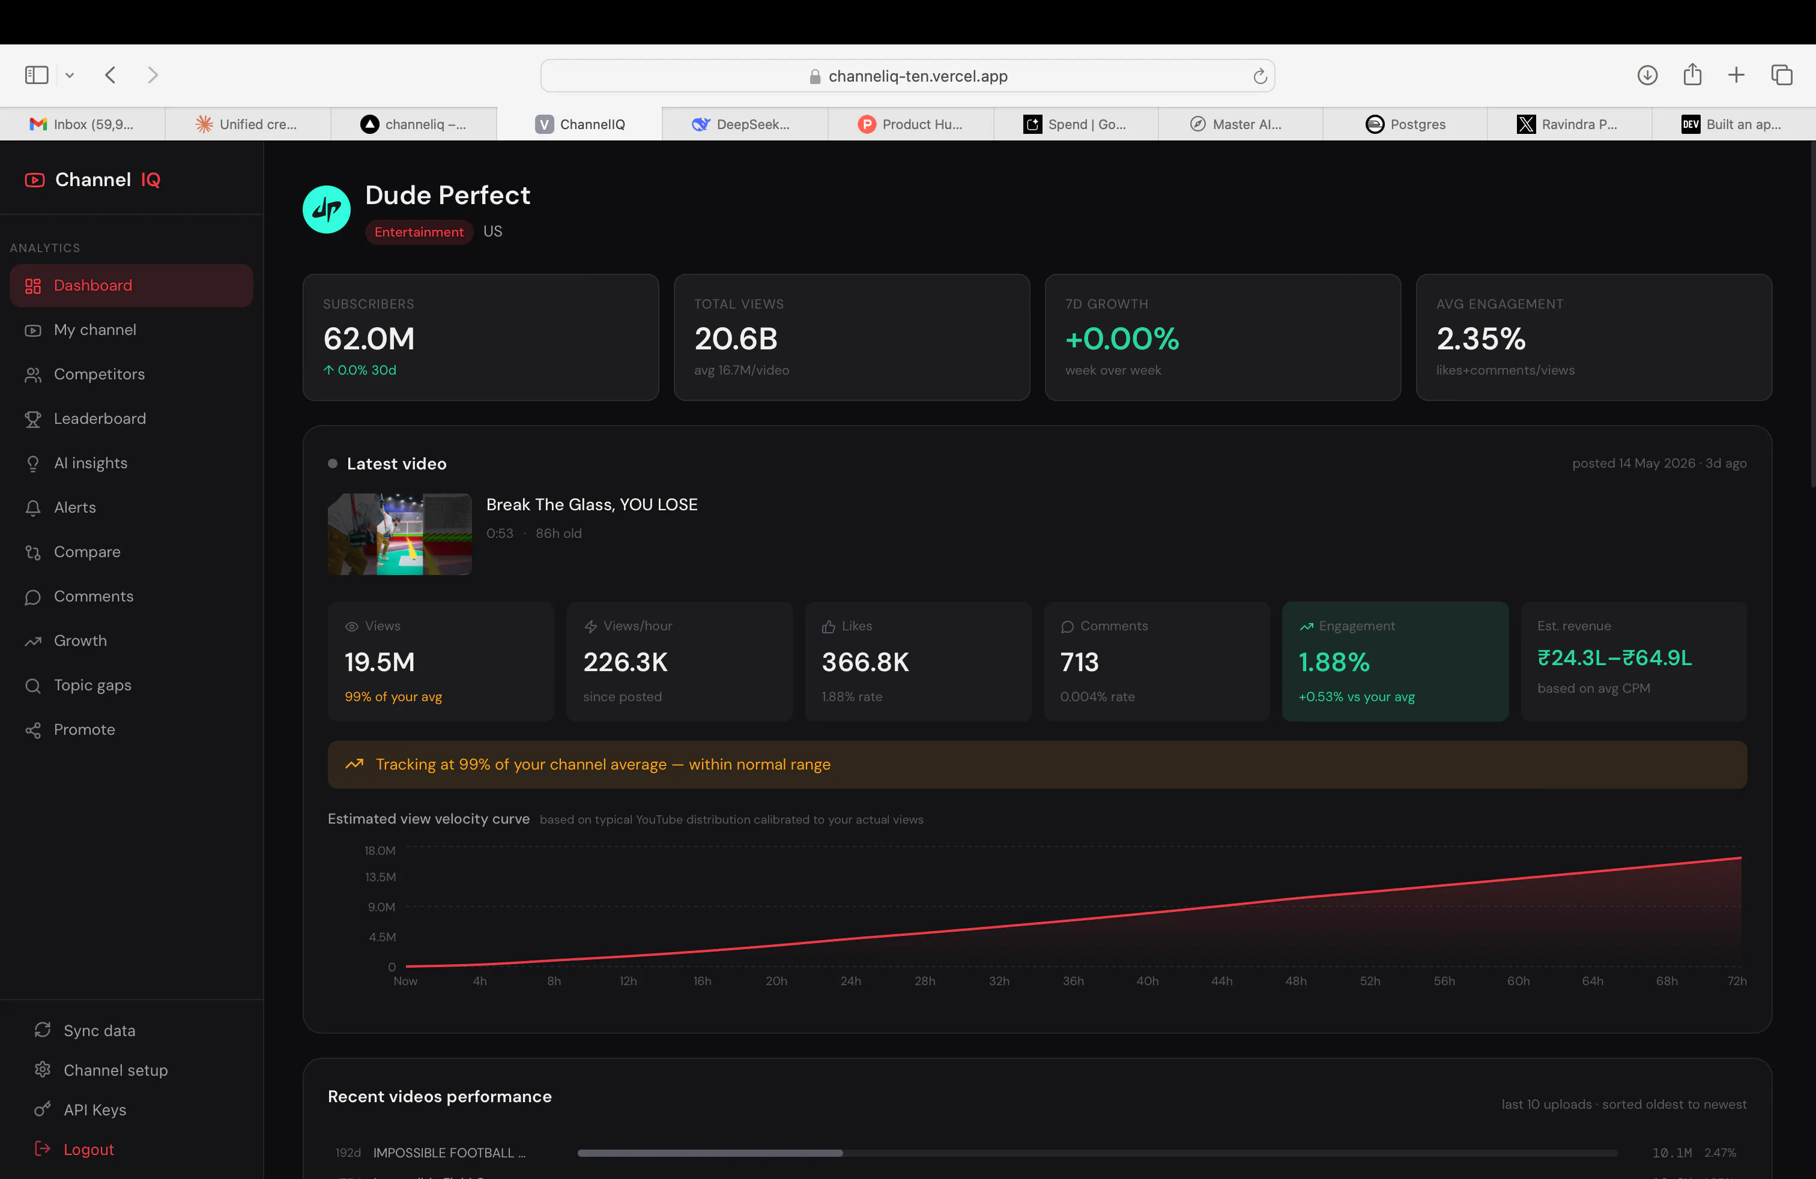The image size is (1816, 1179).
Task: Switch to the DeepSeek tab
Action: 745,124
